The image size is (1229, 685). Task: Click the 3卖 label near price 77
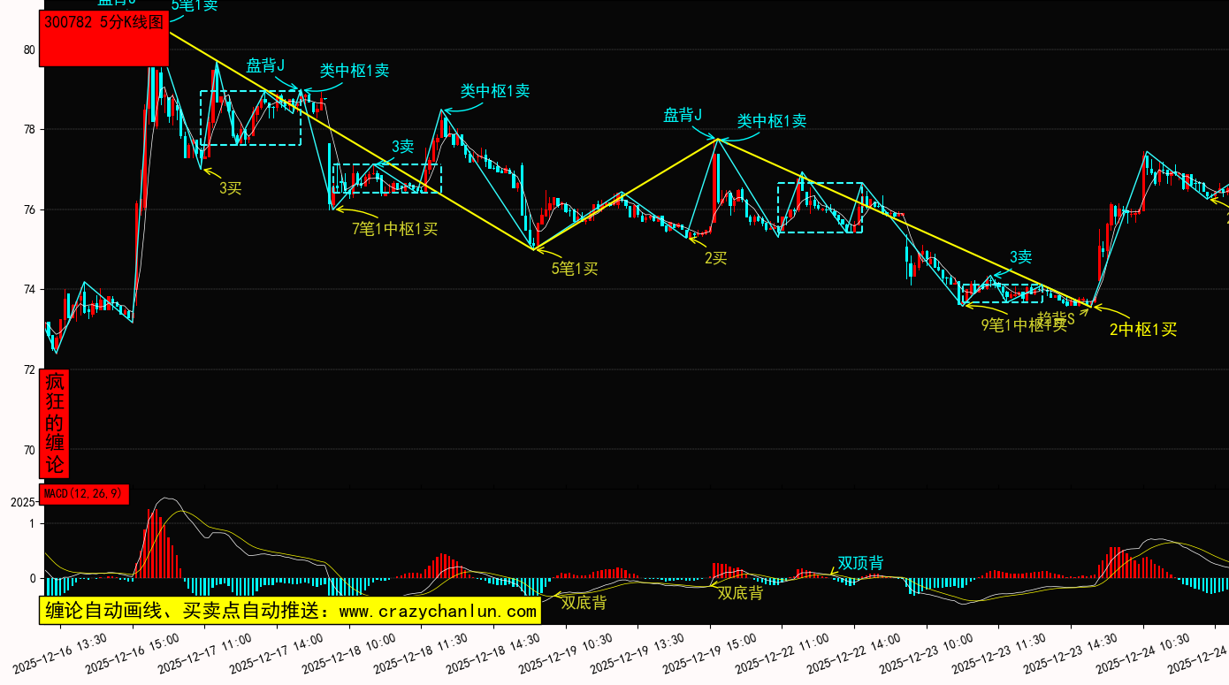point(402,146)
